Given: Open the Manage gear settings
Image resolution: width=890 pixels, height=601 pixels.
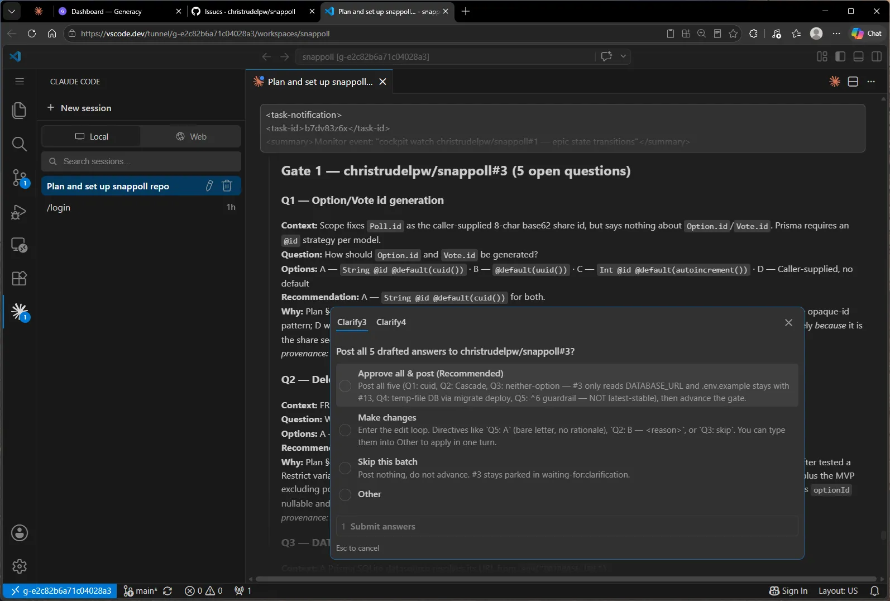Looking at the screenshot, I should point(19,566).
